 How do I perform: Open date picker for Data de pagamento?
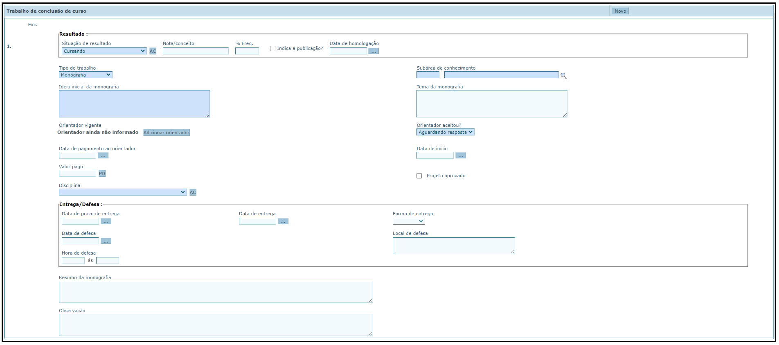coord(103,156)
